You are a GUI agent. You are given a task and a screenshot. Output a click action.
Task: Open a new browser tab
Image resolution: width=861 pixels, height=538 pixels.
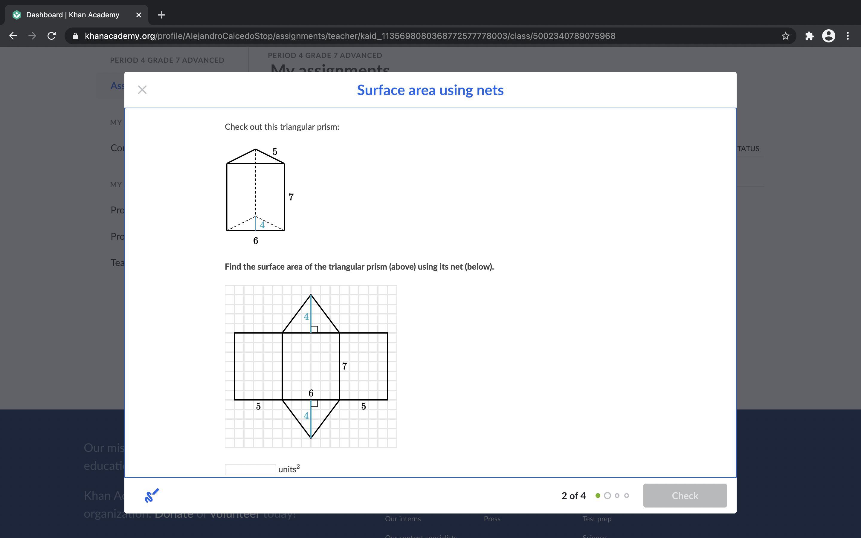[161, 15]
